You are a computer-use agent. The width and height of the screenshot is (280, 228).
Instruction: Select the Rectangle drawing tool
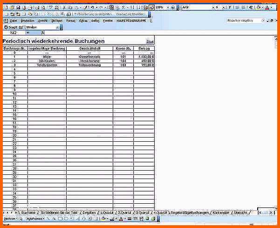click(x=60, y=219)
